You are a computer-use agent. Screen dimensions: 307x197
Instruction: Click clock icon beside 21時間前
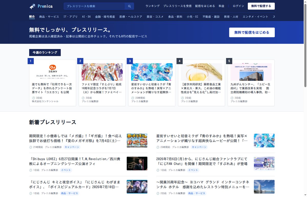click(x=31, y=147)
